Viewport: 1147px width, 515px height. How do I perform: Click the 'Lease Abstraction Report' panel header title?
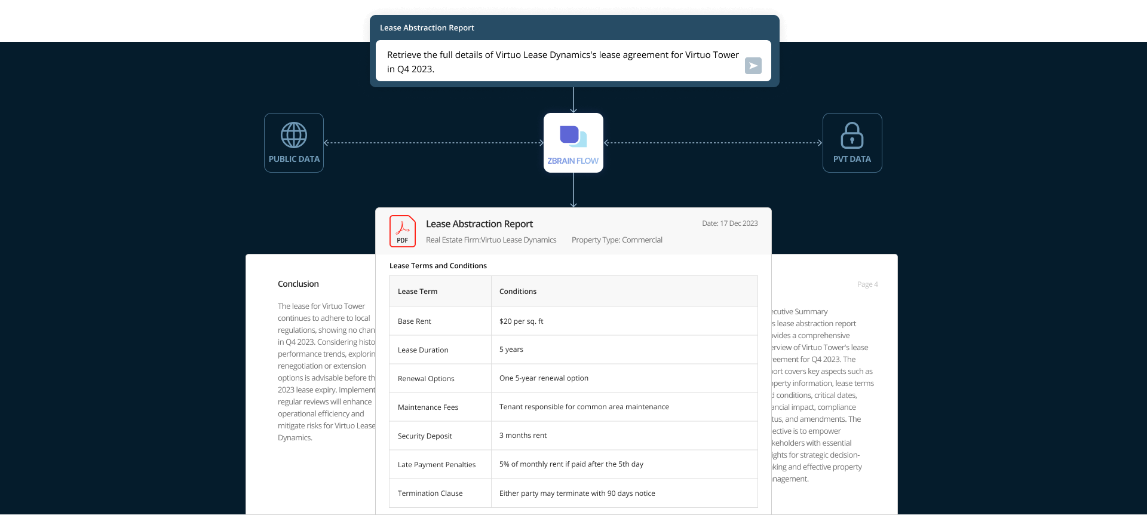[x=427, y=28]
